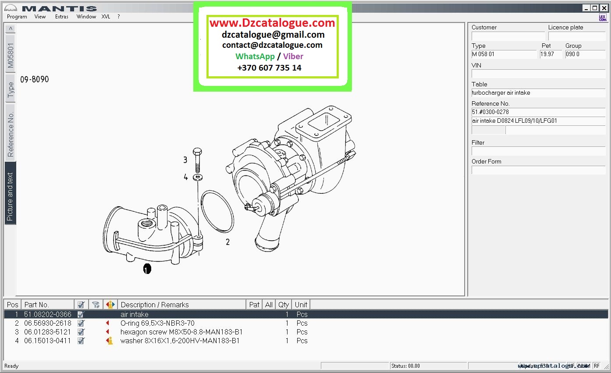The height and width of the screenshot is (373, 611).
Task: Toggle order checkbox for O-ring row
Action: (x=81, y=323)
